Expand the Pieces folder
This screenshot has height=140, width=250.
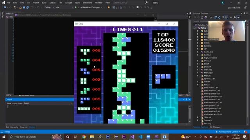pyautogui.click(x=198, y=43)
